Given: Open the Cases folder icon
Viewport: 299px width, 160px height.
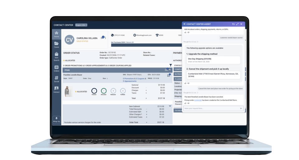Looking at the screenshot, I should click(56, 45).
